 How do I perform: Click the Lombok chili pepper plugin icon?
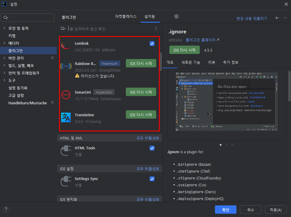point(66,46)
